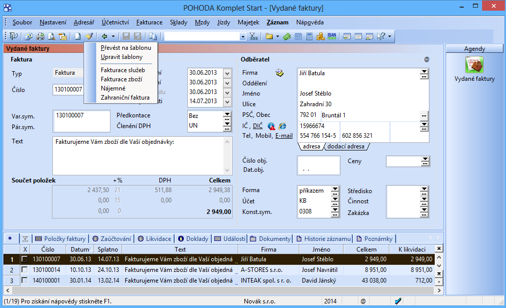Click the gold coins toolbar icon
Image resolution: width=506 pixels, height=308 pixels.
320,37
